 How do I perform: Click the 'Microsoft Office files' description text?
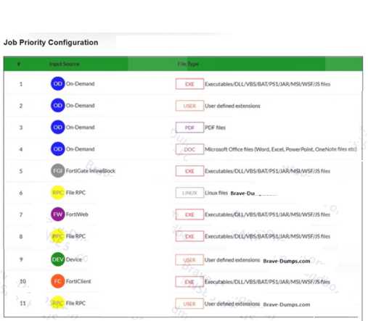[281, 149]
